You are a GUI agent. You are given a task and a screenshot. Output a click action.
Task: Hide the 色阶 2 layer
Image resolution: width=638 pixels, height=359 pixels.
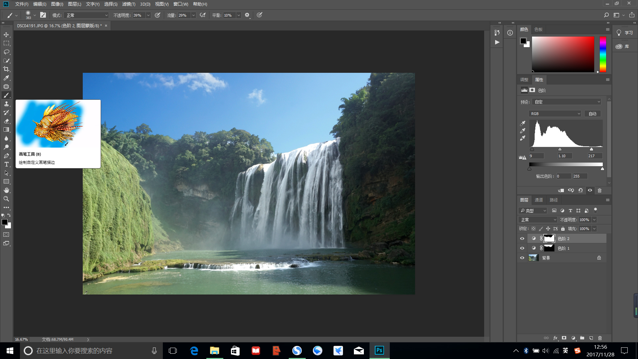coord(522,239)
